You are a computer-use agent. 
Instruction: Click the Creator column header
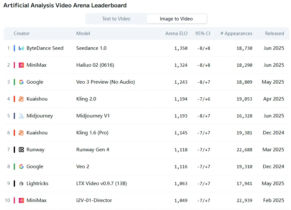tap(21, 34)
